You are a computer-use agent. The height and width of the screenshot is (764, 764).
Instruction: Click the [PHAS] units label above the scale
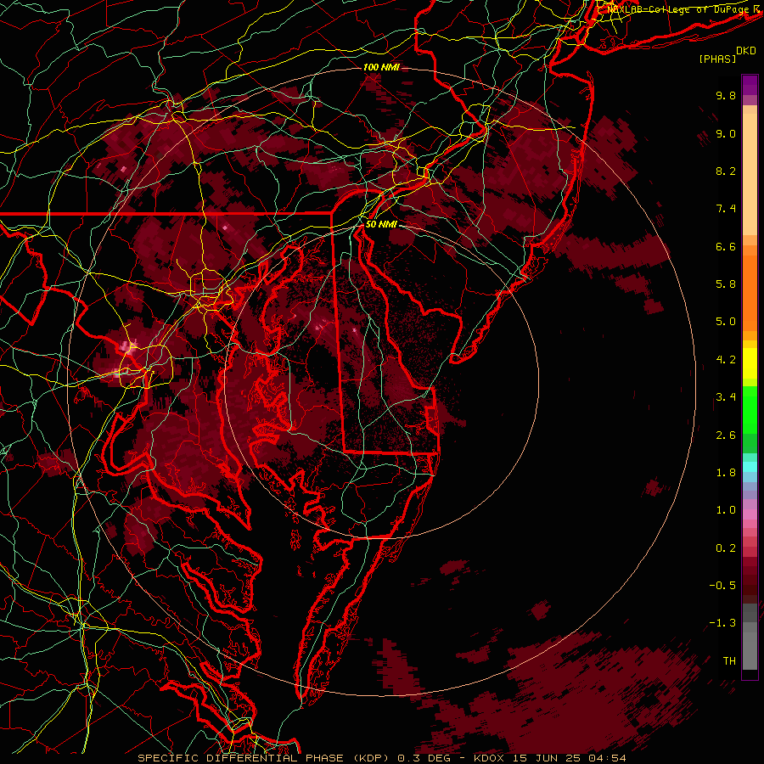717,59
